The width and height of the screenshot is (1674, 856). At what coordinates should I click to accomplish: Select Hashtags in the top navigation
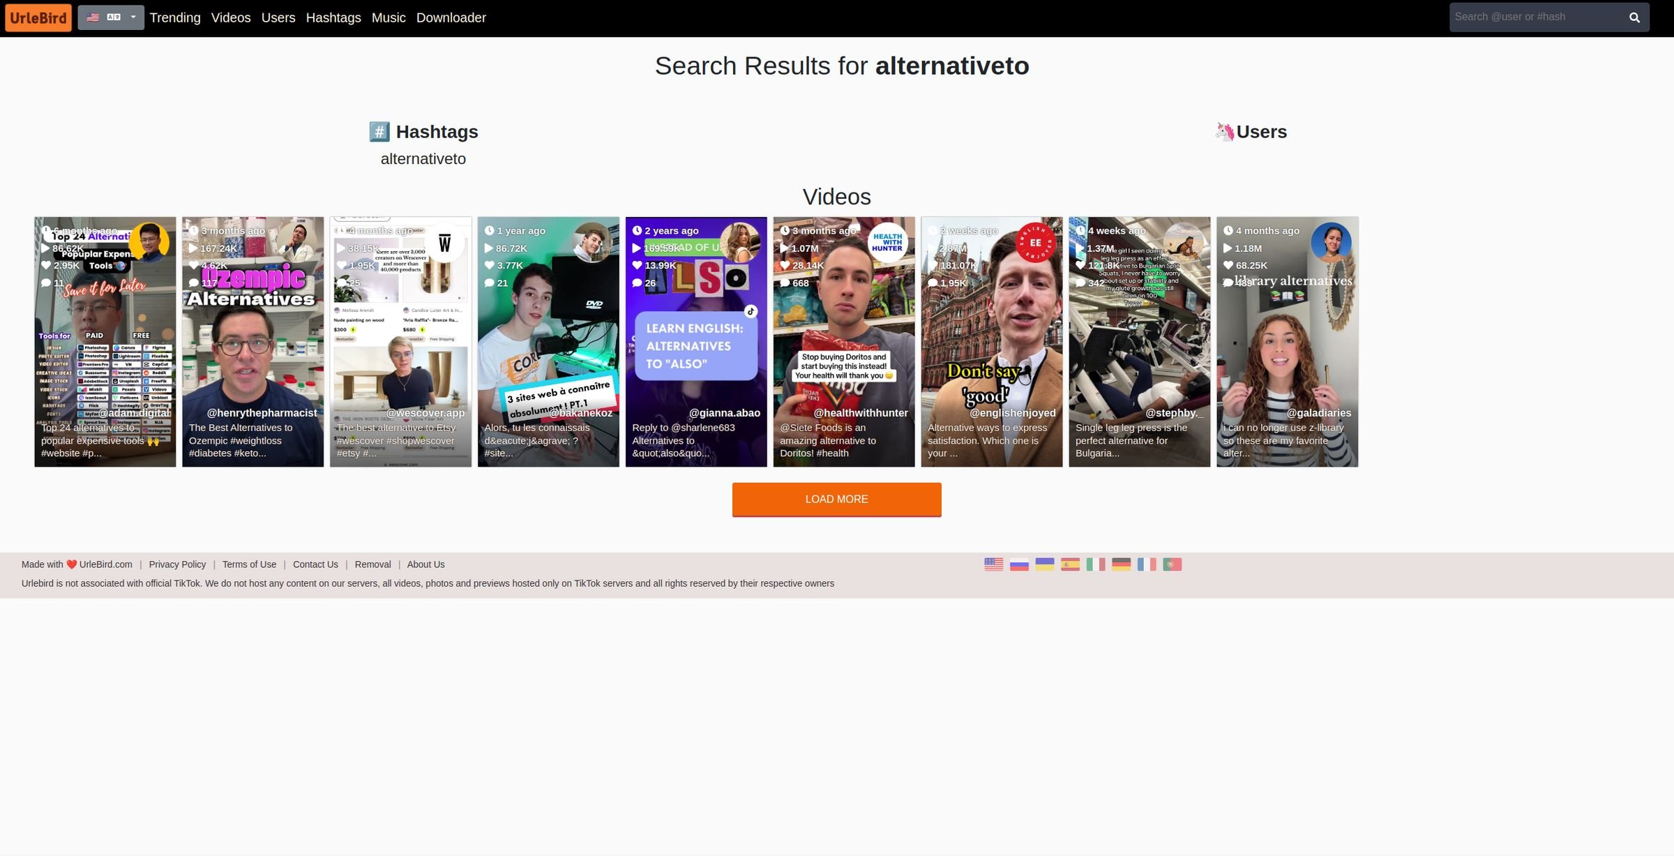[x=333, y=17]
